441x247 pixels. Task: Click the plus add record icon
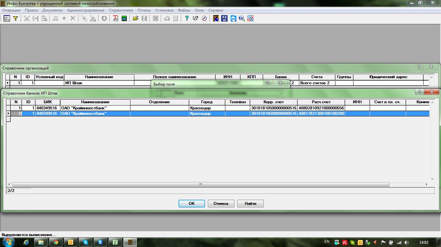(64, 18)
